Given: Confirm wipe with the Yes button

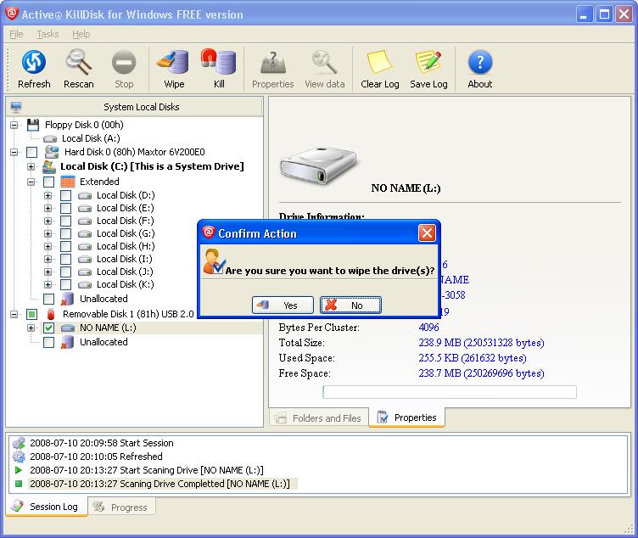Looking at the screenshot, I should click(283, 305).
